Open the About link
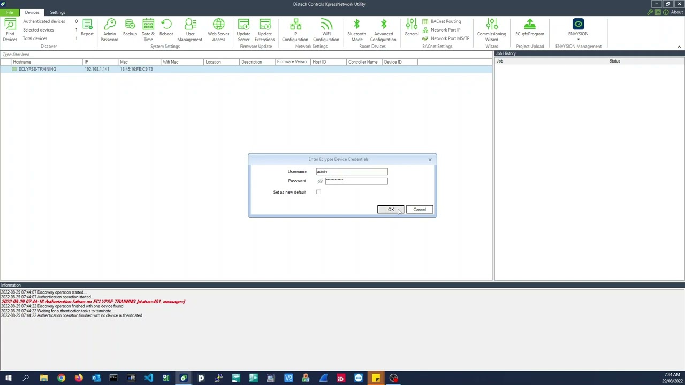The width and height of the screenshot is (685, 385). coord(677,12)
